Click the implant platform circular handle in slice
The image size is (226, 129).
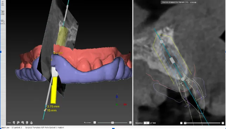(x=183, y=79)
